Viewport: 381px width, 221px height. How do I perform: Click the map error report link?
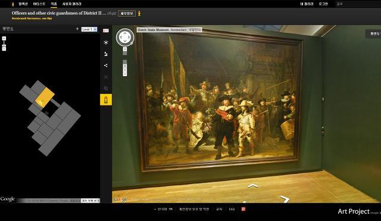tap(90, 201)
